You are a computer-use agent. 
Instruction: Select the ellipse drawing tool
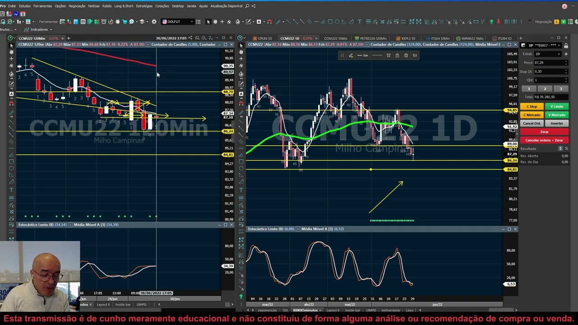pos(337,22)
